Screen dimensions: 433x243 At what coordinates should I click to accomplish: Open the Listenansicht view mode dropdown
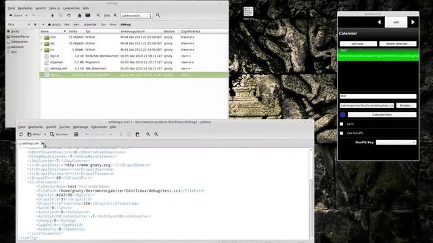(137, 16)
